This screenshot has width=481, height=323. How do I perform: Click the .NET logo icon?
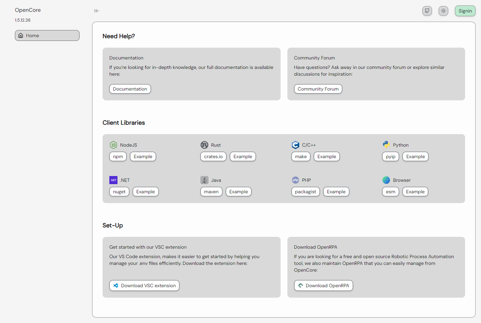113,180
